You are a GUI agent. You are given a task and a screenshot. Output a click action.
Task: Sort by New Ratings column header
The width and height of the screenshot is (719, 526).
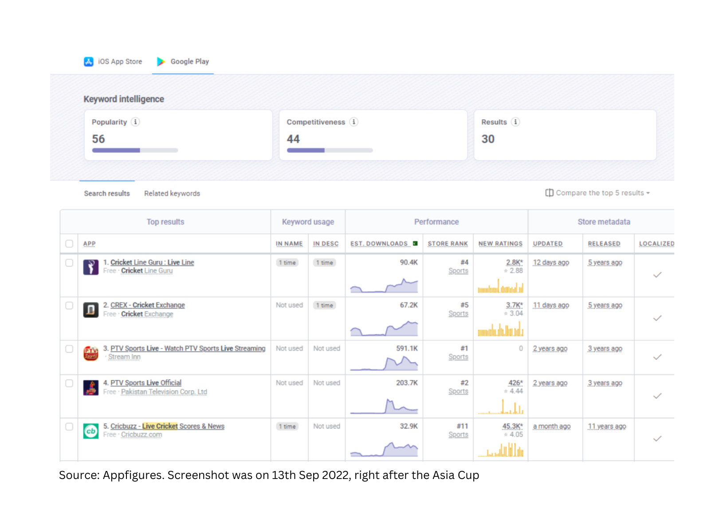(x=500, y=243)
